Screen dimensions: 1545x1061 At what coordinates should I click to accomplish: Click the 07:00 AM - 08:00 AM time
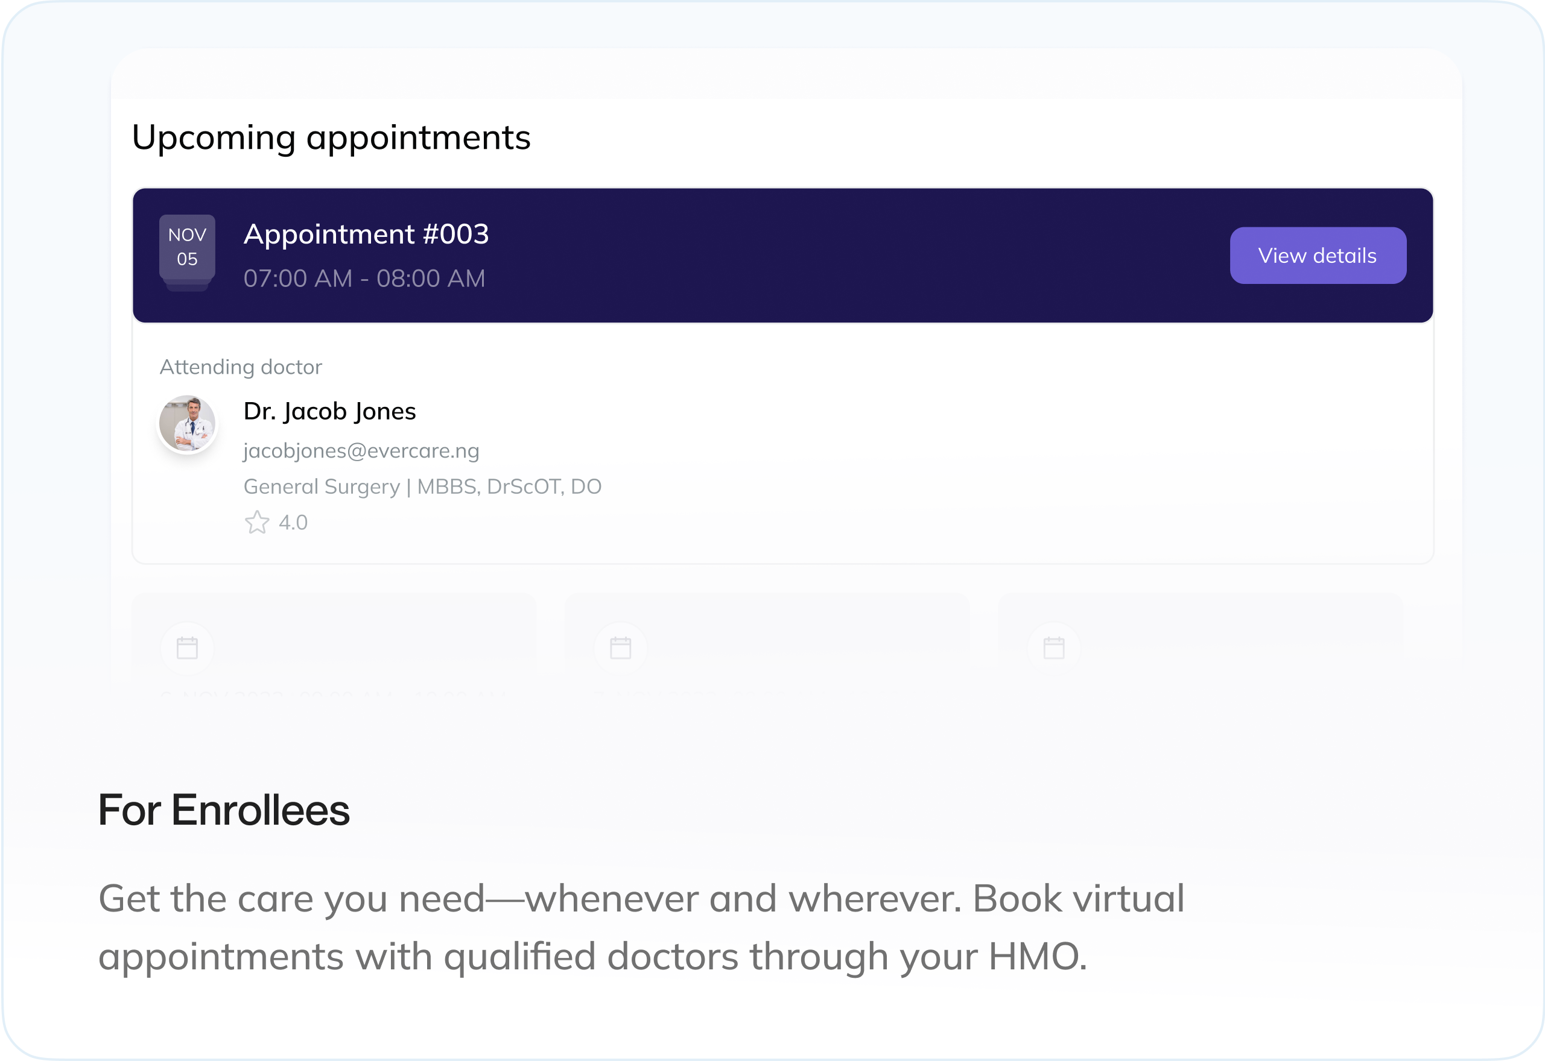point(364,279)
